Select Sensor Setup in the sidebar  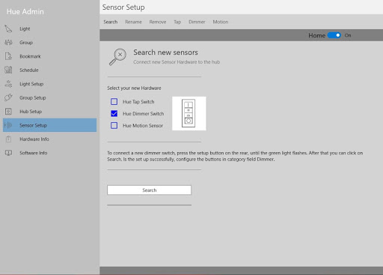49,125
